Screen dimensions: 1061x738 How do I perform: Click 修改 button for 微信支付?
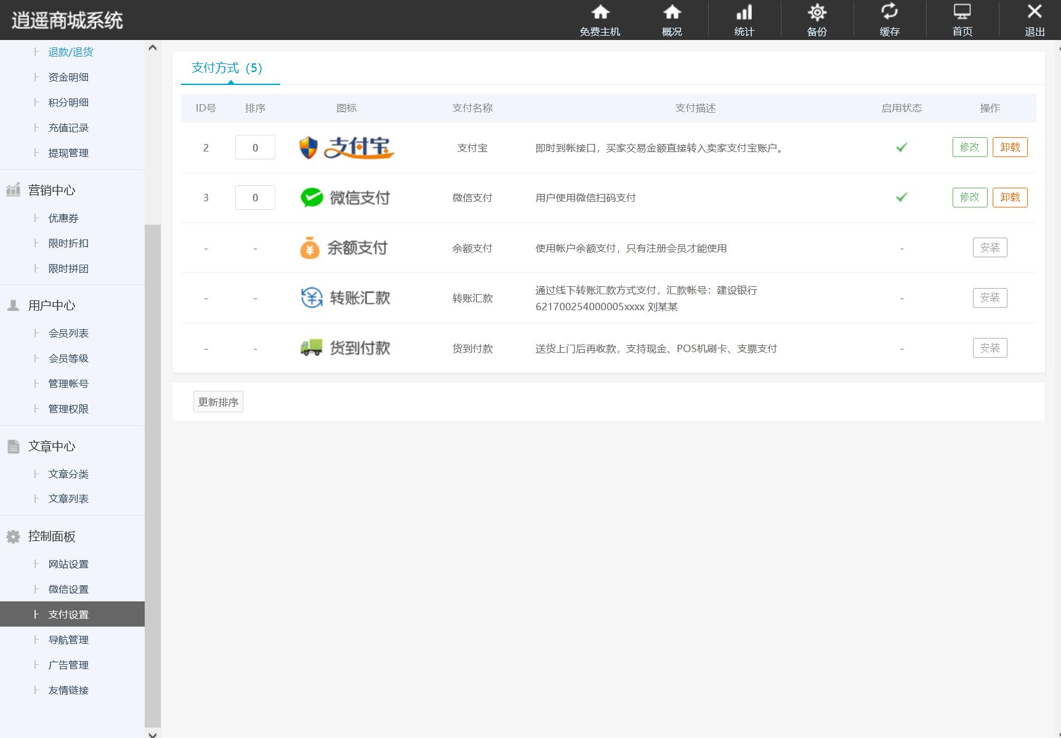pyautogui.click(x=970, y=197)
